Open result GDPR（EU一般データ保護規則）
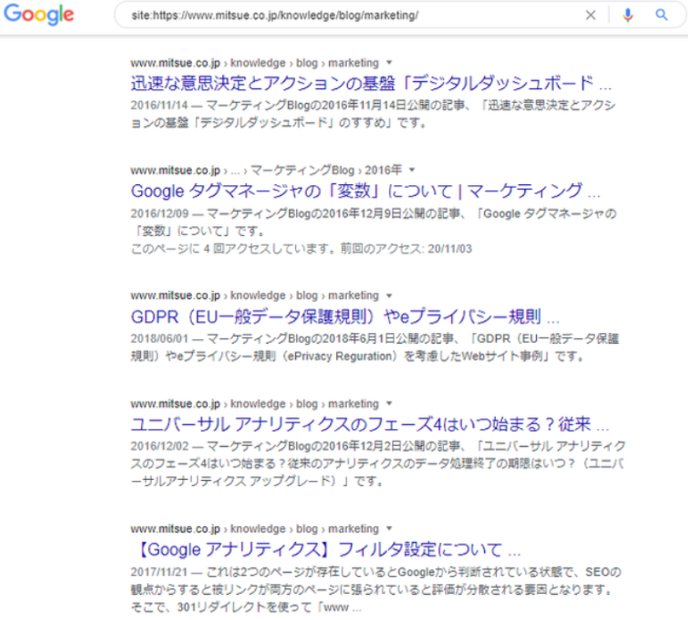 click(x=345, y=316)
